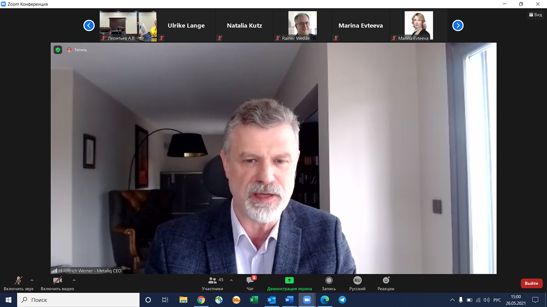This screenshot has height=307, width=547.
Task: Start screen sharing with the green icon
Action: tap(289, 280)
